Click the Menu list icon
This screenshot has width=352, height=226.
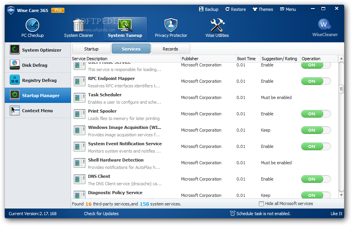[282, 9]
